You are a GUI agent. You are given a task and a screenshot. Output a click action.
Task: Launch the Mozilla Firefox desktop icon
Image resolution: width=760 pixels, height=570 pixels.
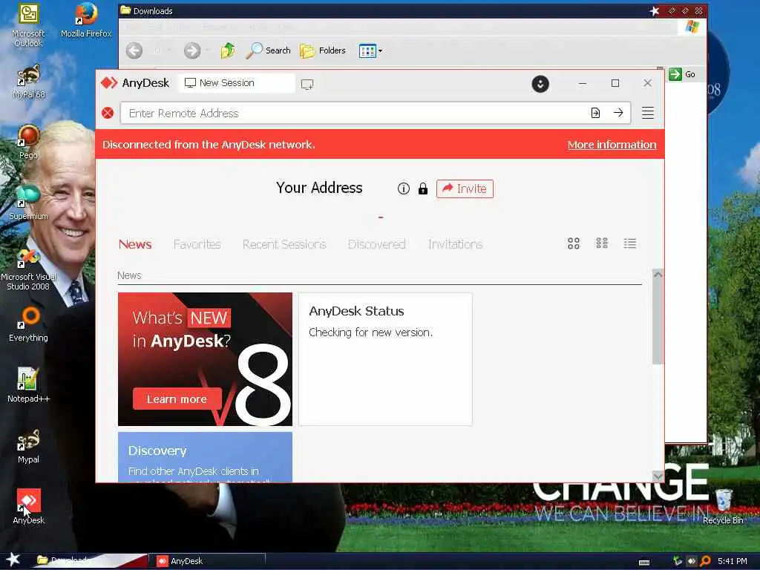tap(86, 20)
